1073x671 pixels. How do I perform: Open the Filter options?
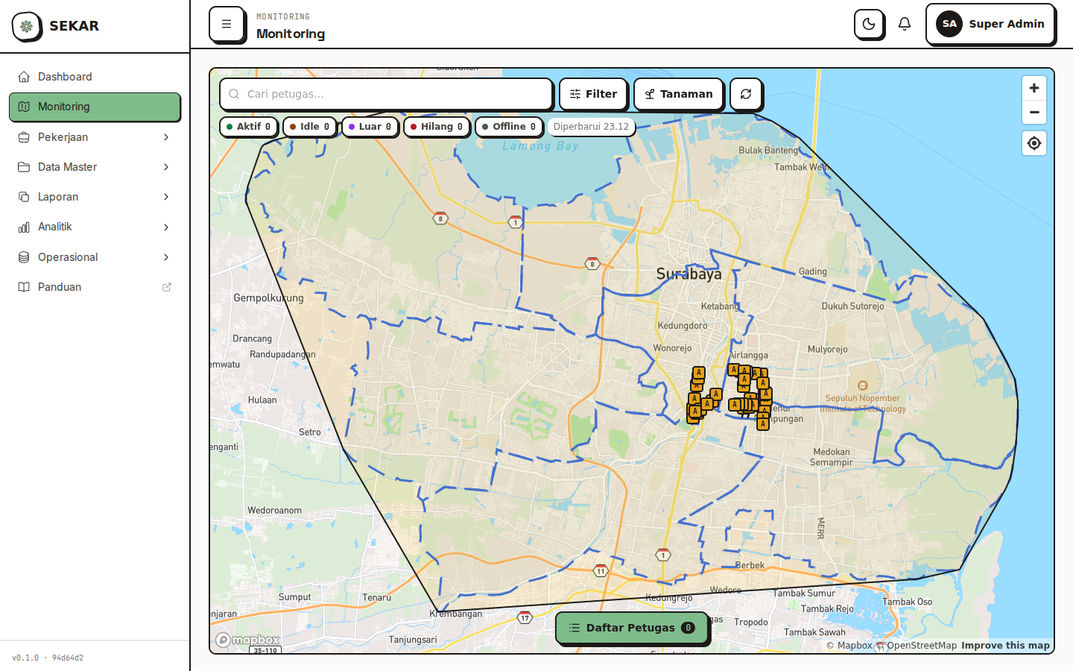tap(593, 94)
